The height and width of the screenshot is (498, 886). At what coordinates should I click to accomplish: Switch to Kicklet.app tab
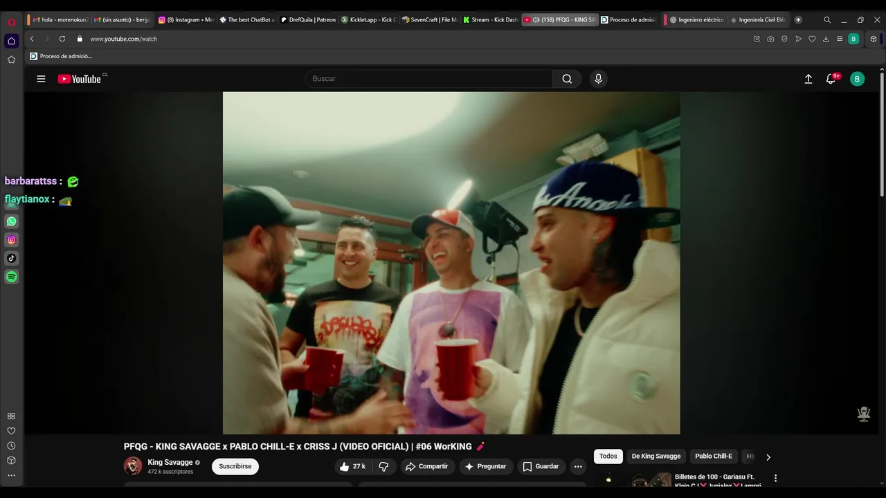coord(368,20)
